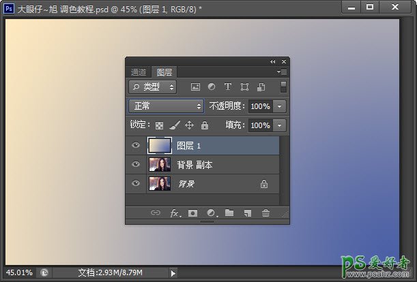This screenshot has width=417, height=282.
Task: Open the fx layer style button
Action: [175, 213]
